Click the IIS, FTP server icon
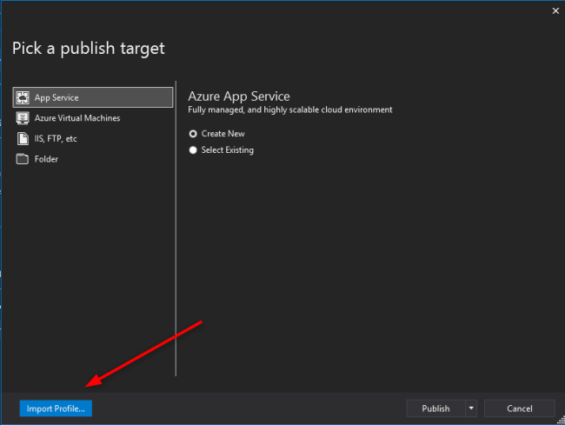The width and height of the screenshot is (565, 425). coord(23,138)
